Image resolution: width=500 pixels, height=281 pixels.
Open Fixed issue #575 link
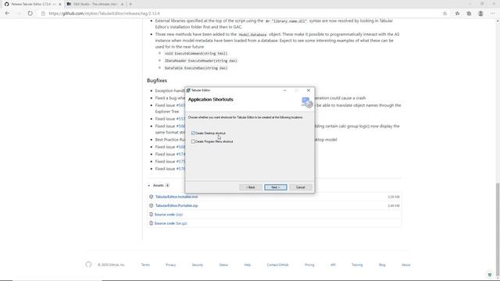(180, 162)
